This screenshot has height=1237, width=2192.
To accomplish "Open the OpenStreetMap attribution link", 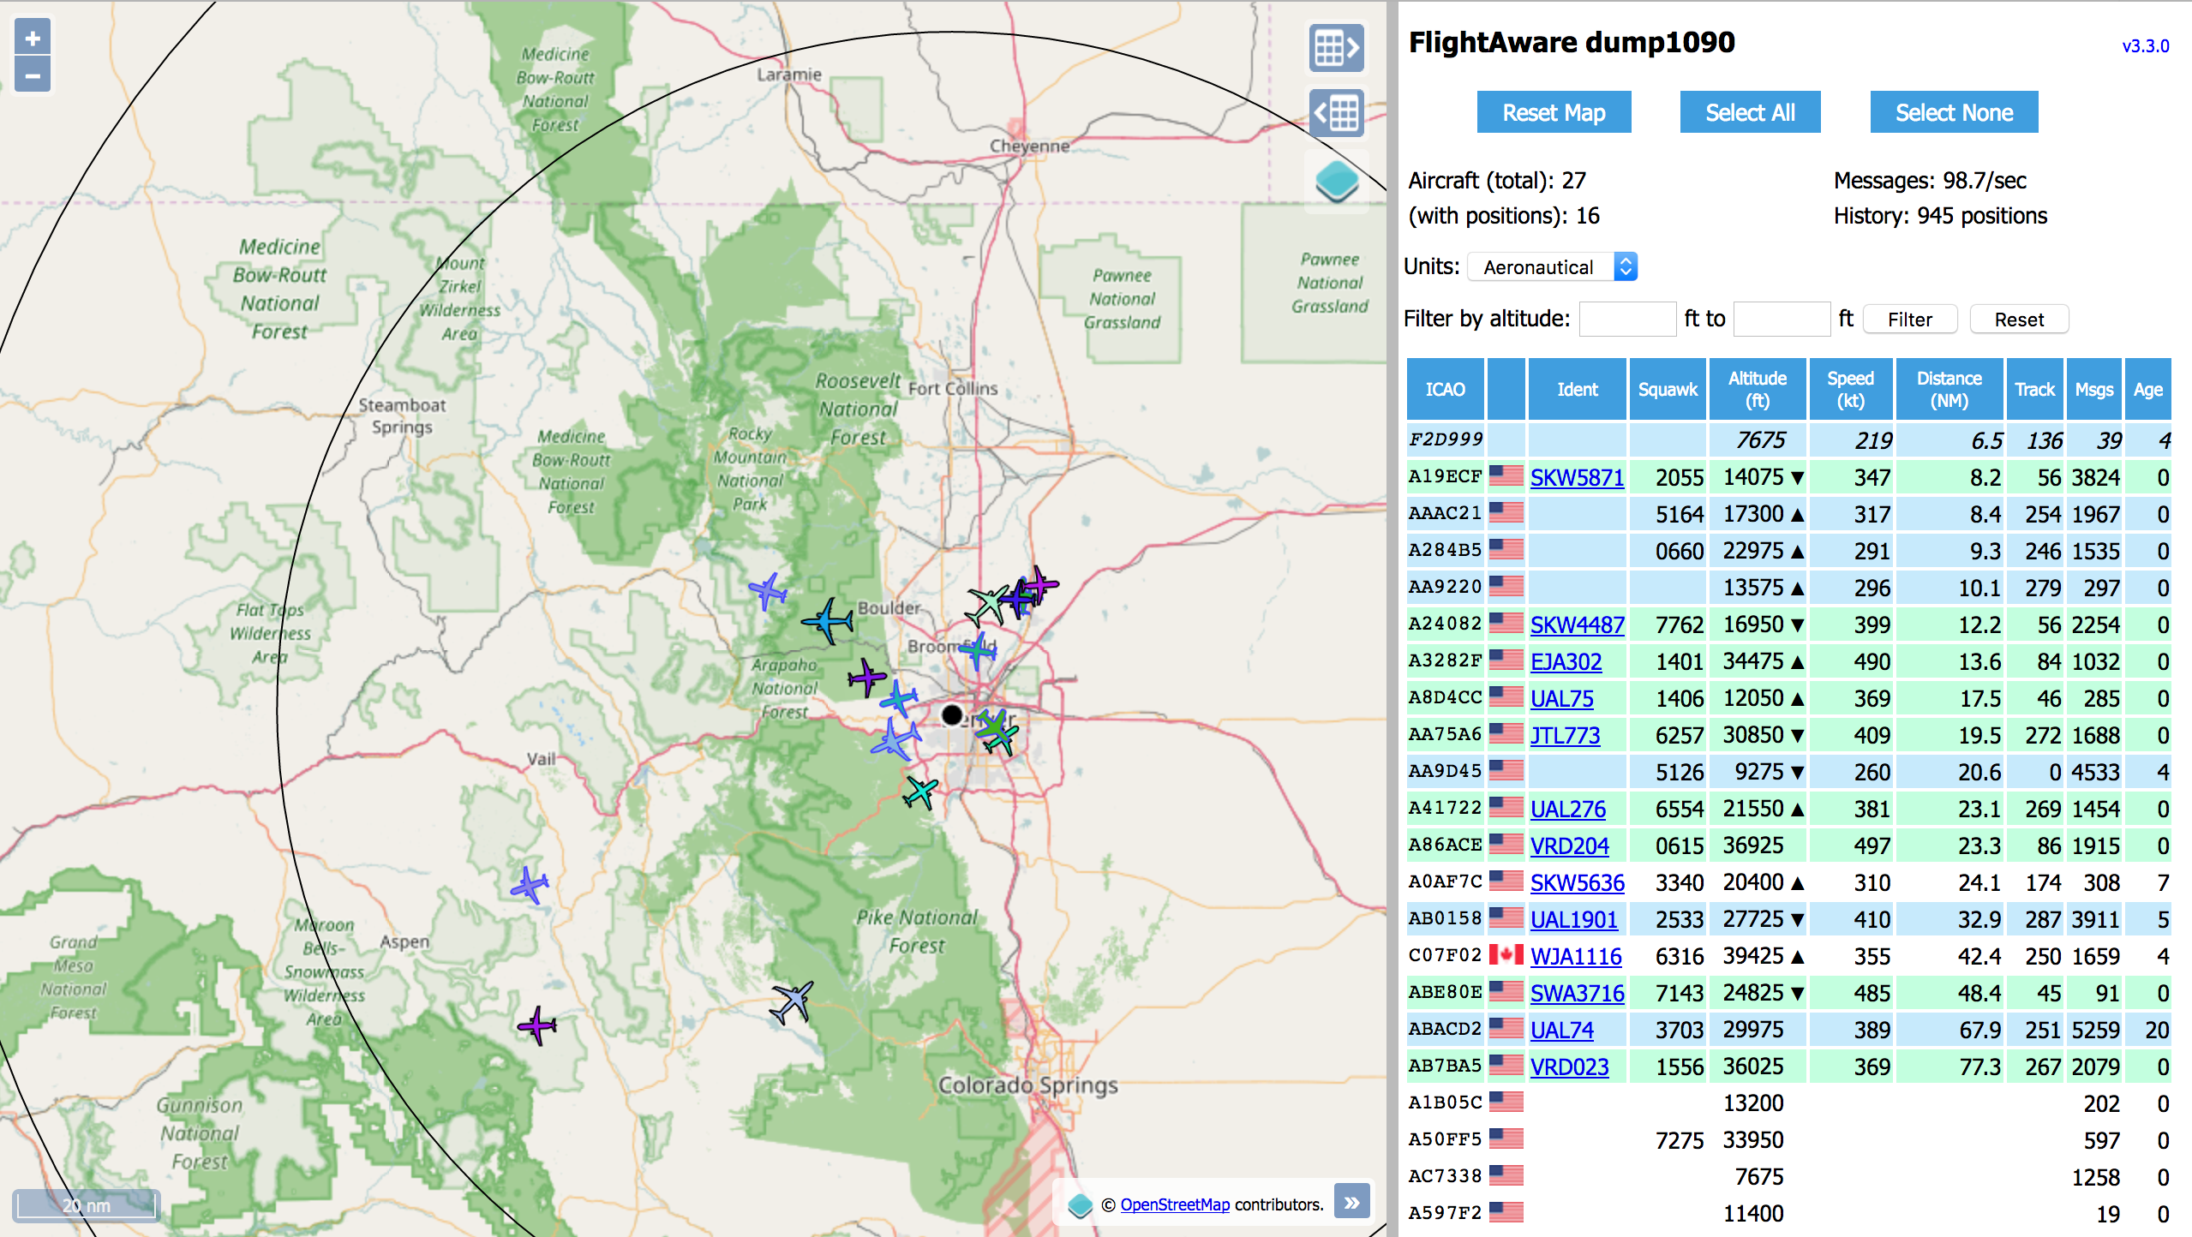I will pos(1174,1204).
